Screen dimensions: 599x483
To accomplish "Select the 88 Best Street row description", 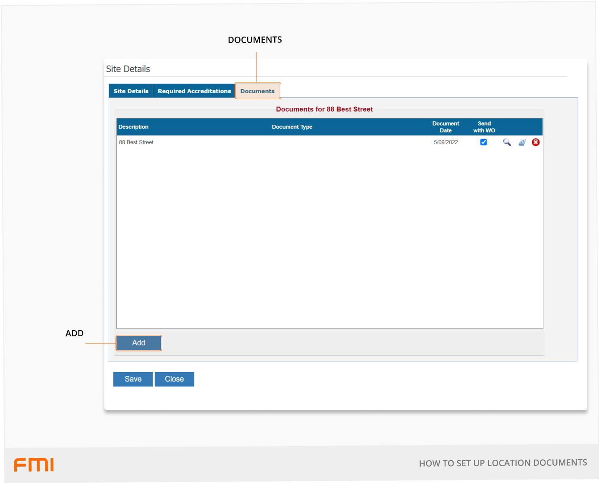I will (x=136, y=142).
